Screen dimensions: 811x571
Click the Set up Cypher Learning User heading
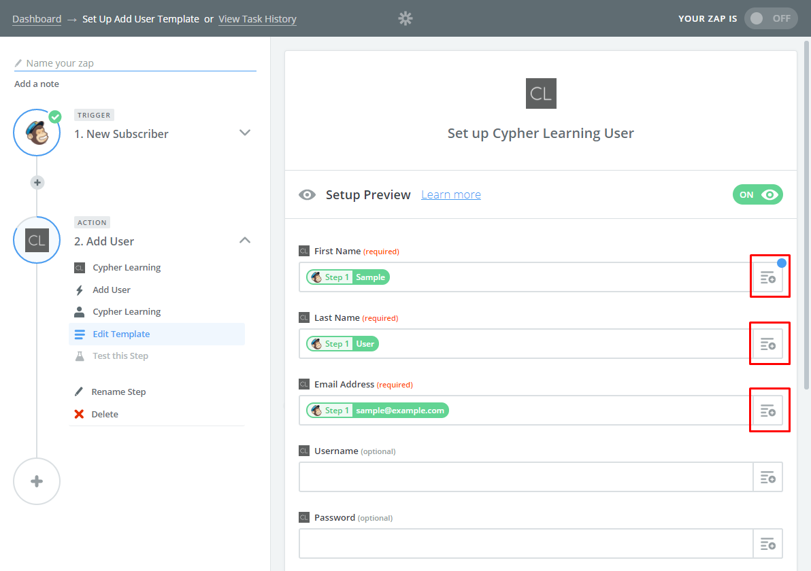click(x=540, y=133)
